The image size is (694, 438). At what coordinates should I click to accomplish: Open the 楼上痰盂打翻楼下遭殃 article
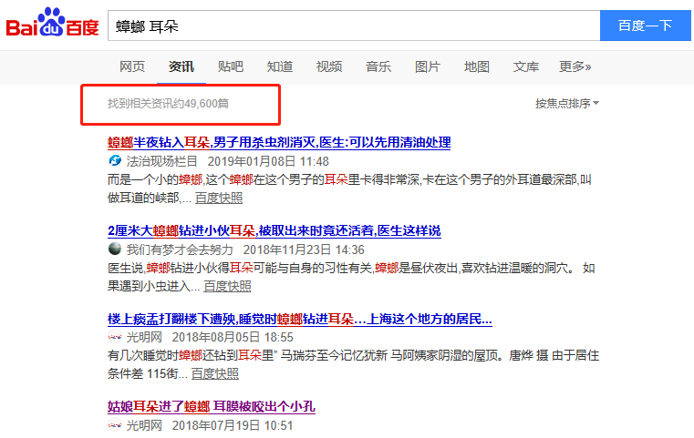(x=299, y=319)
